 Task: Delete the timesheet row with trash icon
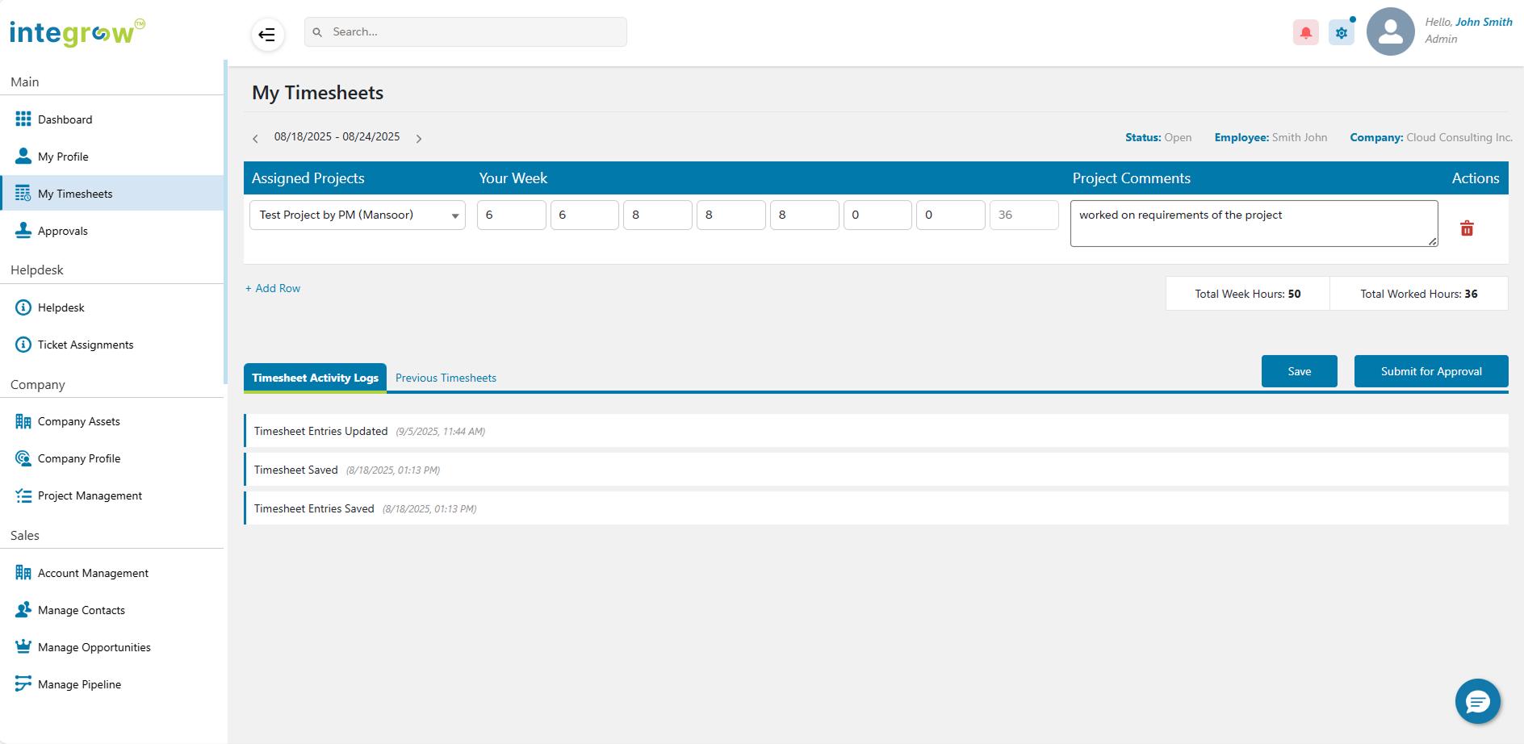(x=1467, y=228)
